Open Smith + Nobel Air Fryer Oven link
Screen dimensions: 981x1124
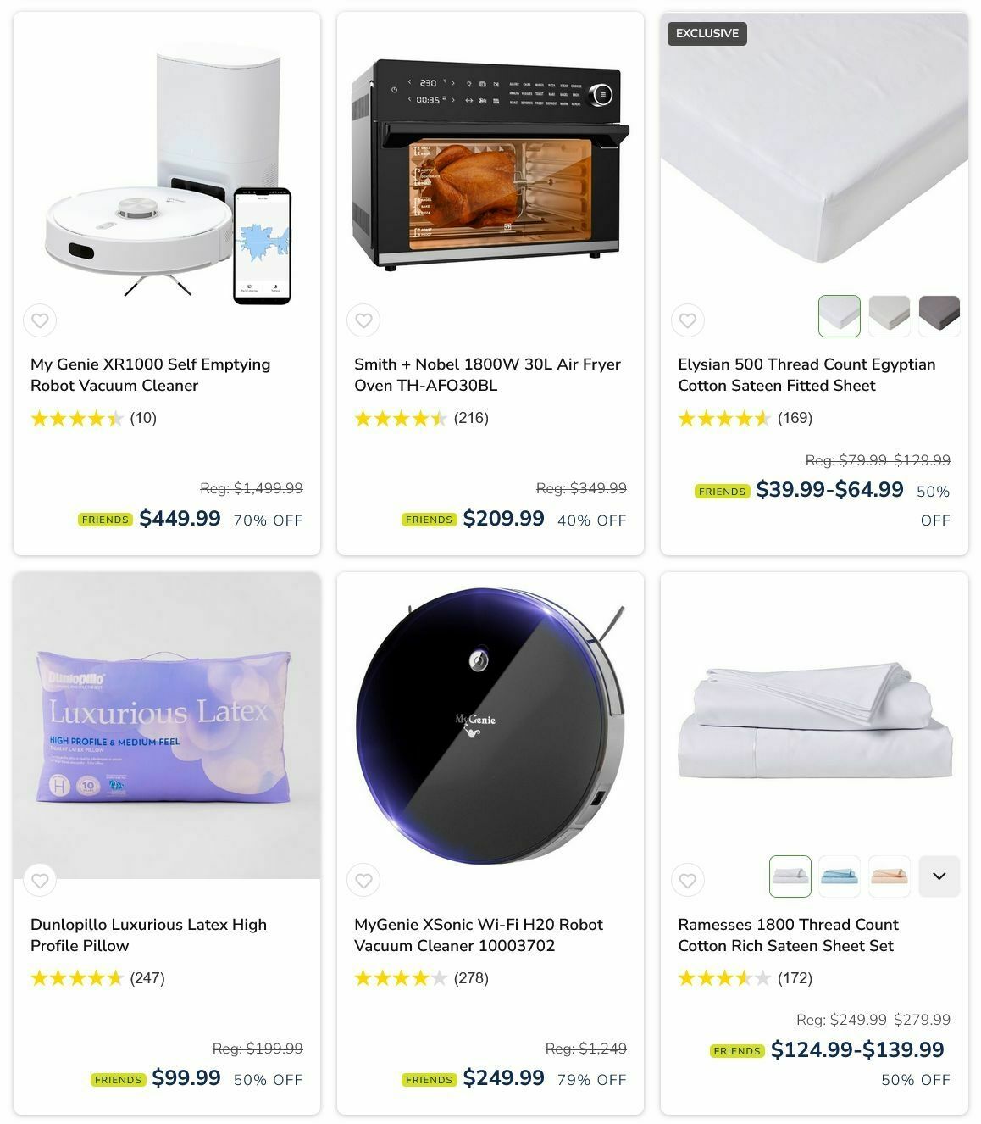pos(487,375)
